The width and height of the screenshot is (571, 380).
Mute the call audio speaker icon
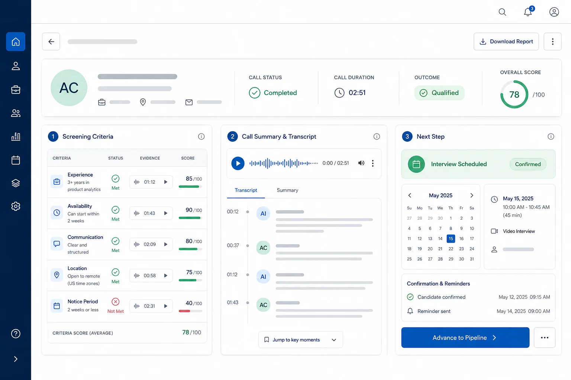(361, 163)
